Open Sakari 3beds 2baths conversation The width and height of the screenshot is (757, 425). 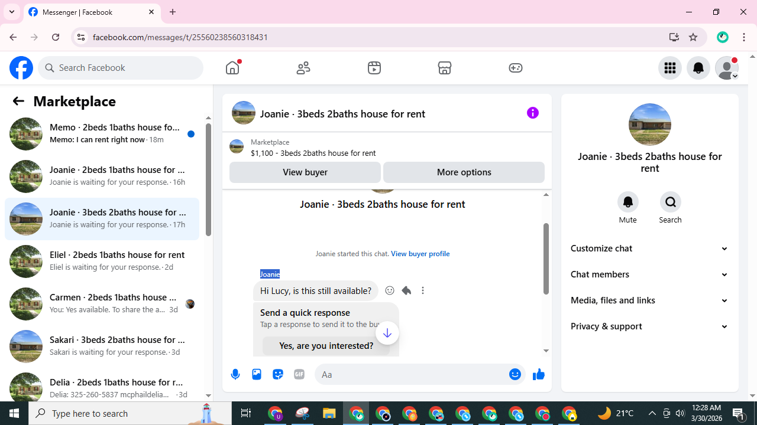[x=102, y=346]
